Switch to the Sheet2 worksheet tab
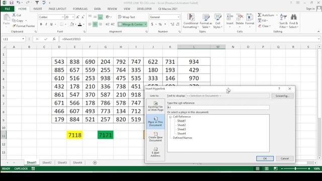The image size is (322, 181). click(x=47, y=162)
